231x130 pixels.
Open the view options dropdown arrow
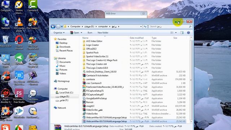pyautogui.click(x=176, y=33)
